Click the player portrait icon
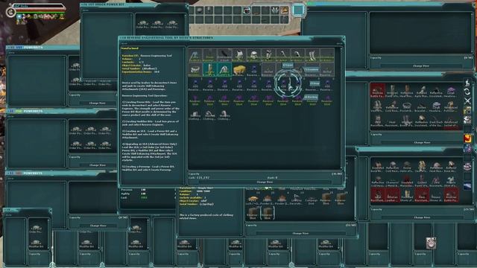The height and width of the screenshot is (268, 477). pyautogui.click(x=11, y=12)
